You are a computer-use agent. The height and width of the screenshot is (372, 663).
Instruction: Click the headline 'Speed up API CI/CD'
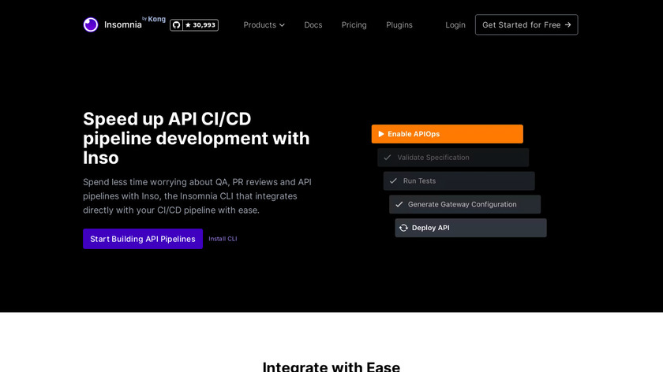pyautogui.click(x=167, y=119)
